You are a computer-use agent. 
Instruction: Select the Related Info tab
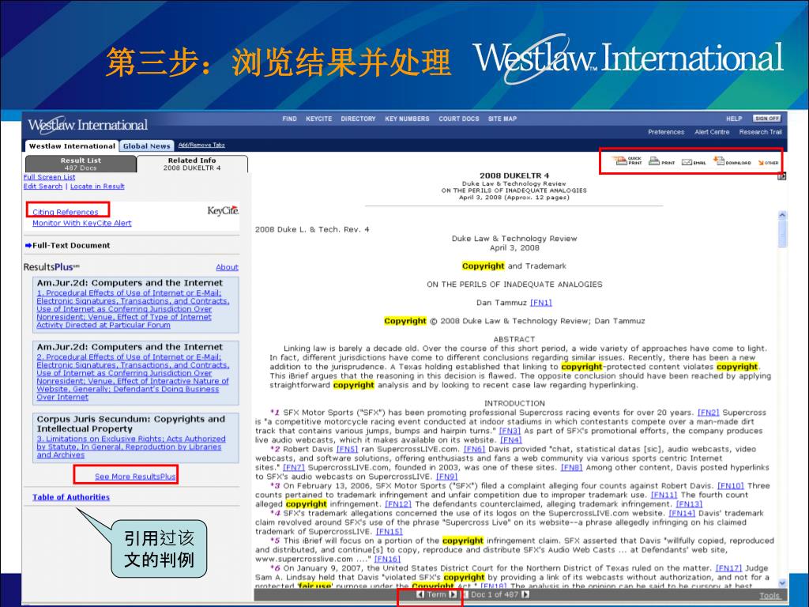click(192, 164)
